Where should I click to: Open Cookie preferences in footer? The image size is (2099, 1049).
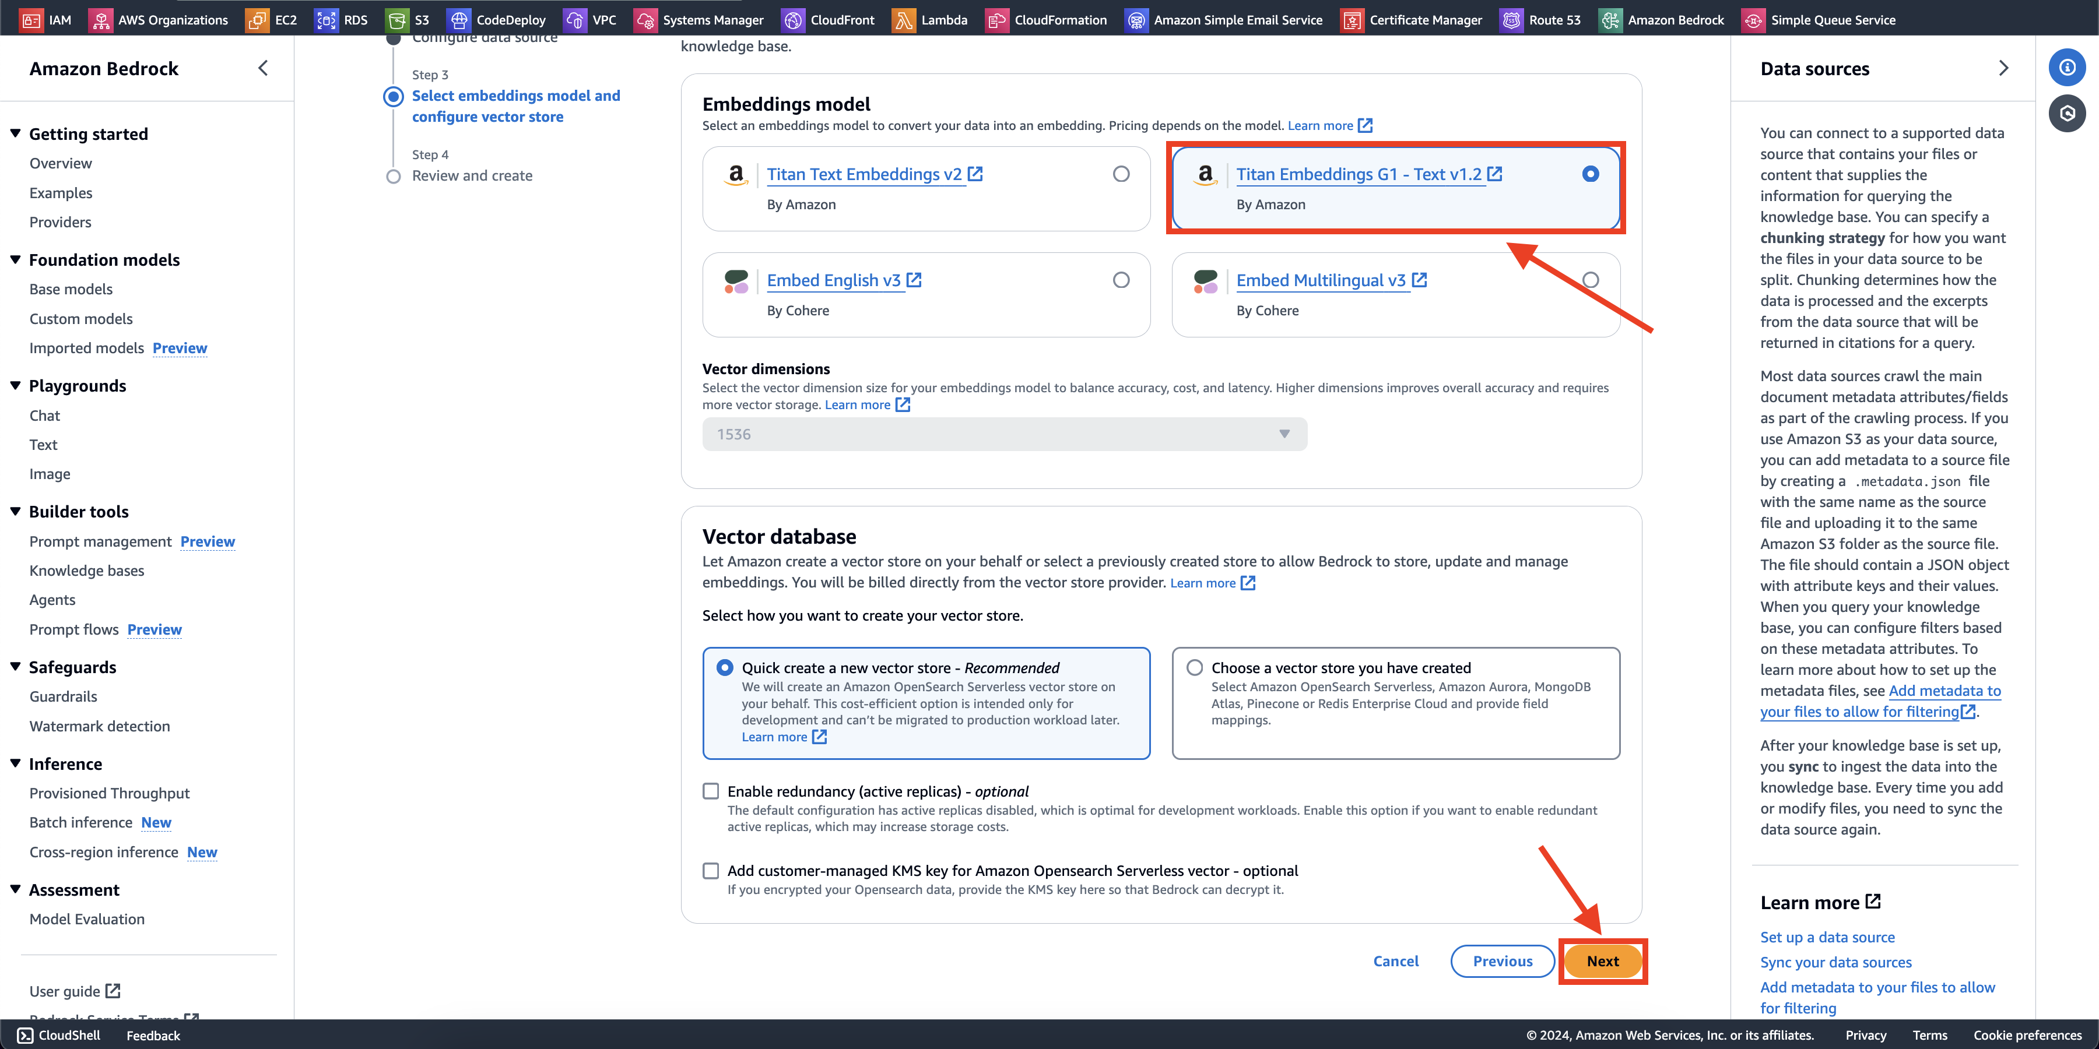click(2027, 1035)
